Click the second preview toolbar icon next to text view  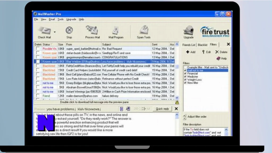(128, 109)
